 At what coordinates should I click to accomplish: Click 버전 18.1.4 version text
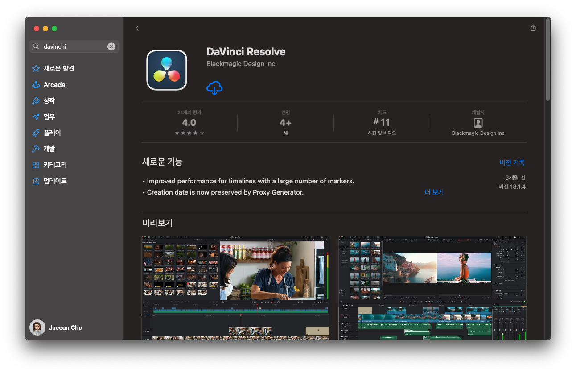[512, 186]
